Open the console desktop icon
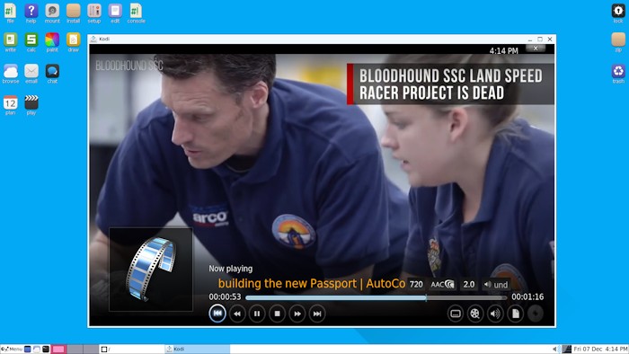This screenshot has width=629, height=354. 136,13
